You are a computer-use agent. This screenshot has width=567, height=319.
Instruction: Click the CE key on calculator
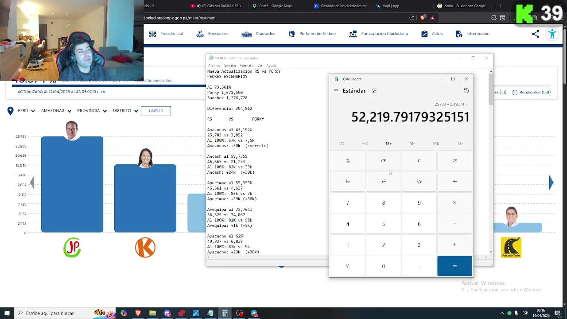click(384, 161)
